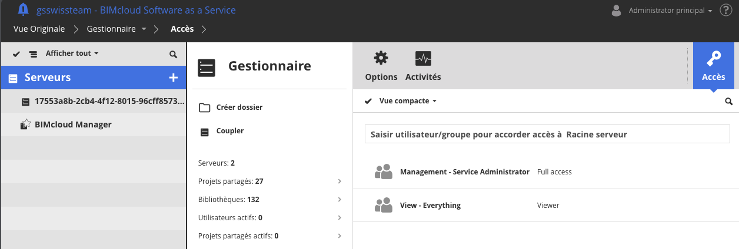This screenshot has height=249, width=739.
Task: Click the Options gear icon
Action: pos(381,58)
